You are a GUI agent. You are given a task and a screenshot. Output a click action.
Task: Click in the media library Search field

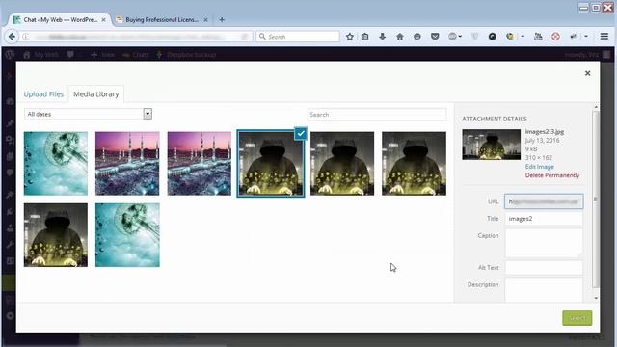377,115
